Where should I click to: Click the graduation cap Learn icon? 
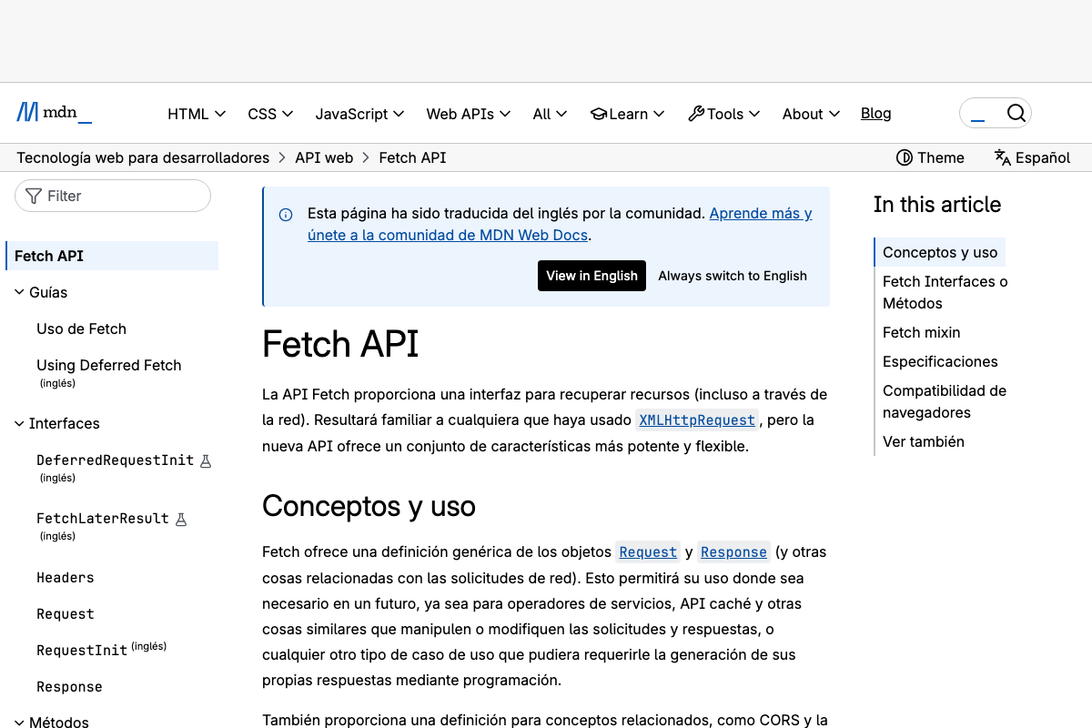click(x=599, y=114)
